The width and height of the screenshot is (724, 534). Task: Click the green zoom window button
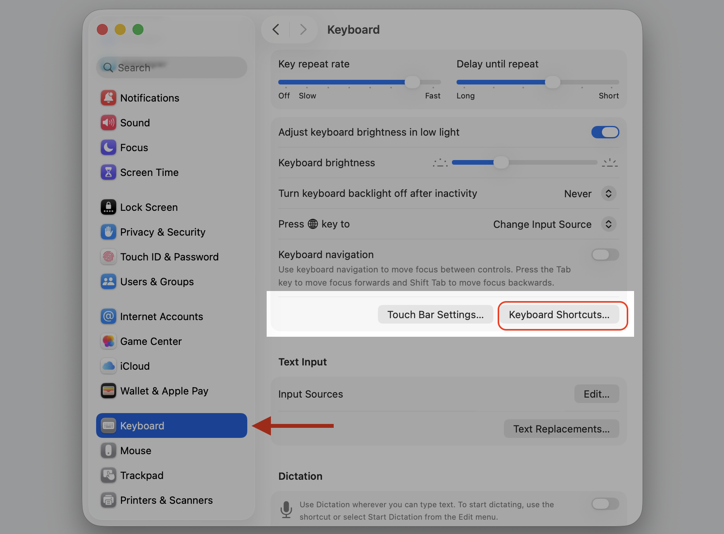tap(138, 29)
